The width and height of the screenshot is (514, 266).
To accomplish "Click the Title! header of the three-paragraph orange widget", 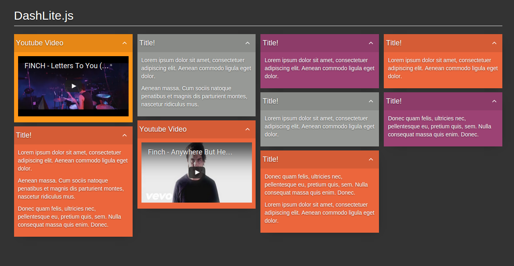I will (x=24, y=135).
